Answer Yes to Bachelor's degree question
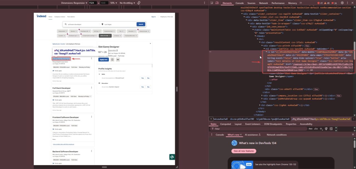 click(142, 87)
